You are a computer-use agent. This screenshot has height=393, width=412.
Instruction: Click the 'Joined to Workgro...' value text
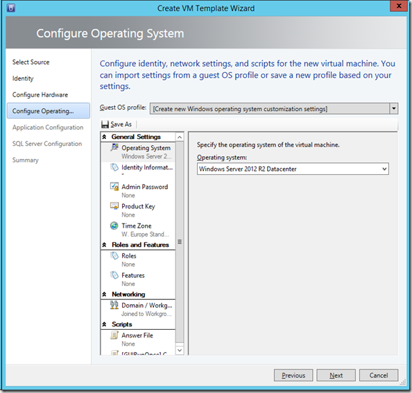click(146, 314)
